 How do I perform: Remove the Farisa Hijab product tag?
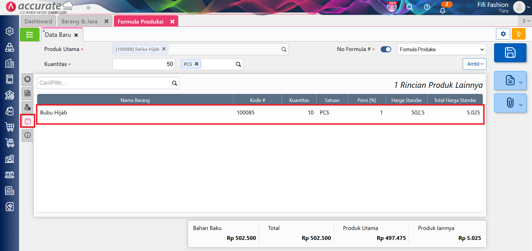[x=164, y=49]
